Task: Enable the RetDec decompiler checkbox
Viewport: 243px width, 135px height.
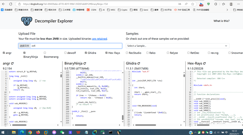Action: click(x=188, y=53)
